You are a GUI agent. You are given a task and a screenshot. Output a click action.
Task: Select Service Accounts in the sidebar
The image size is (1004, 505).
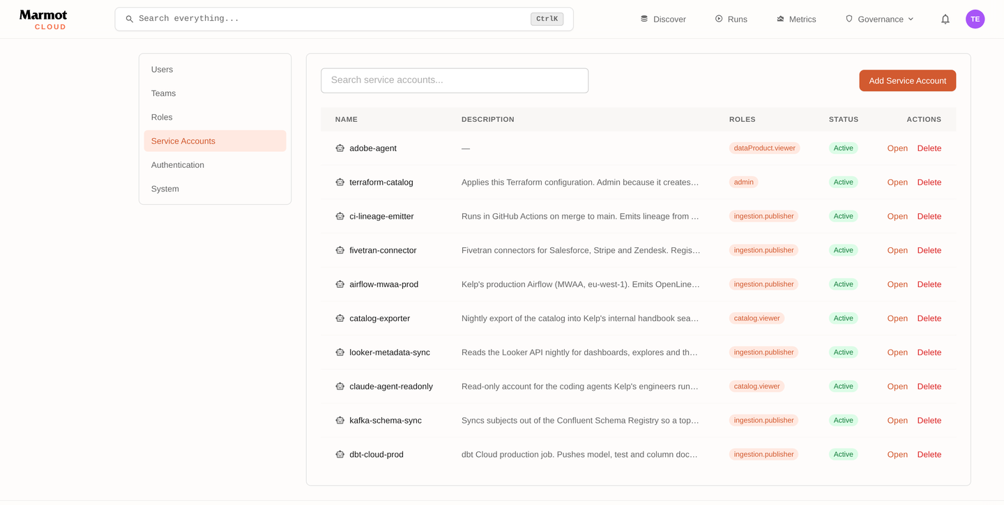point(215,141)
